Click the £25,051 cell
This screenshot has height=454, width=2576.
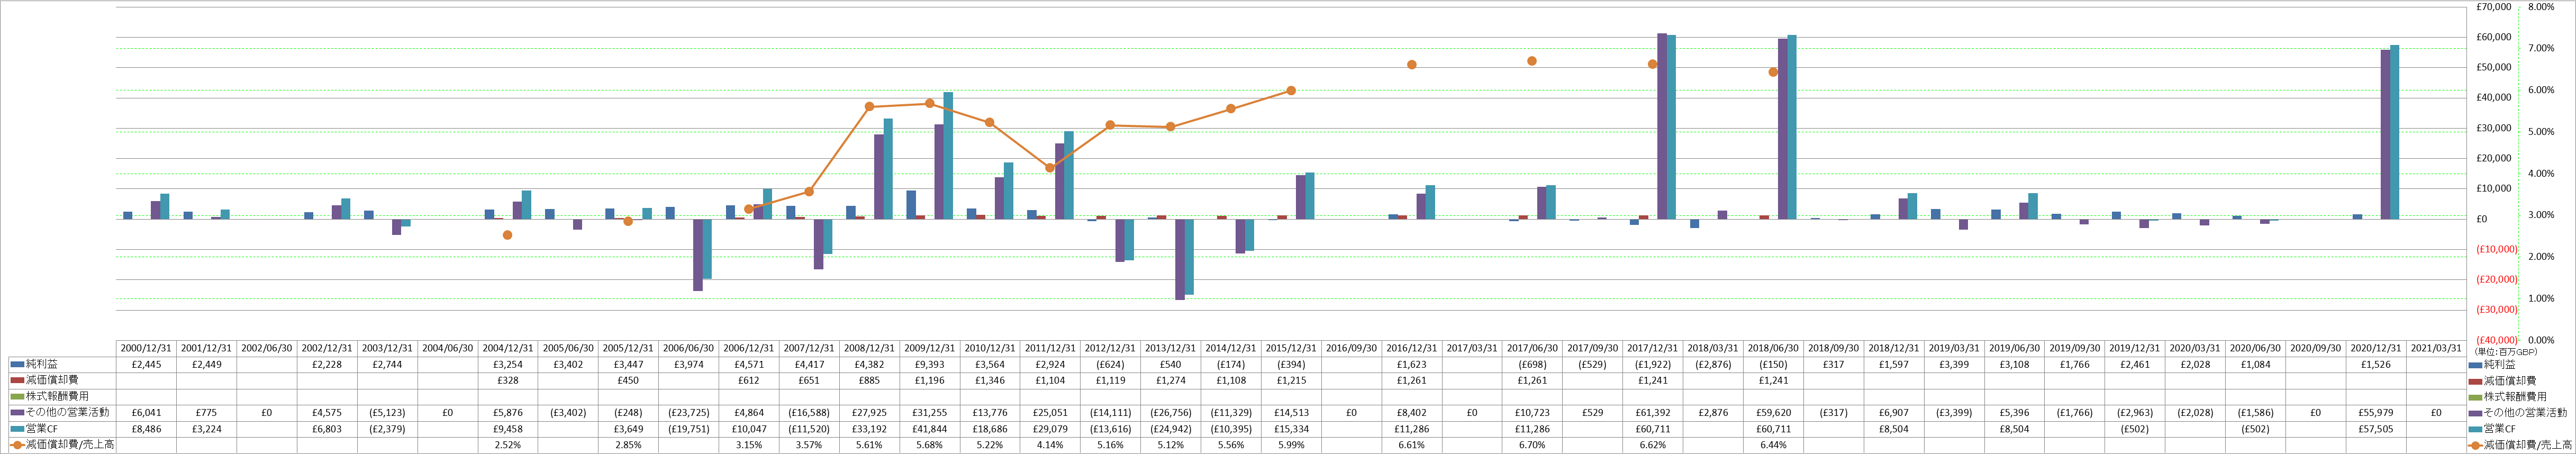[1050, 413]
